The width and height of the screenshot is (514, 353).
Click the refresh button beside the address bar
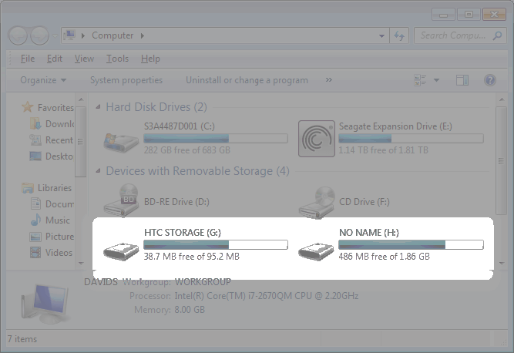pos(399,35)
